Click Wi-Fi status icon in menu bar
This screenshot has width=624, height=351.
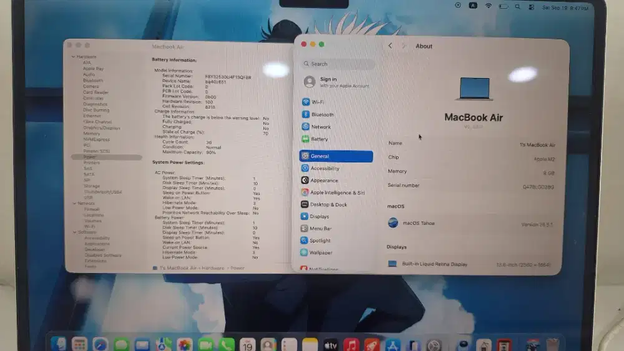489,6
